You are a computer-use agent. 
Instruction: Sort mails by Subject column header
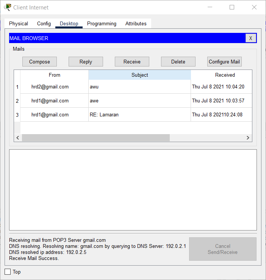139,75
